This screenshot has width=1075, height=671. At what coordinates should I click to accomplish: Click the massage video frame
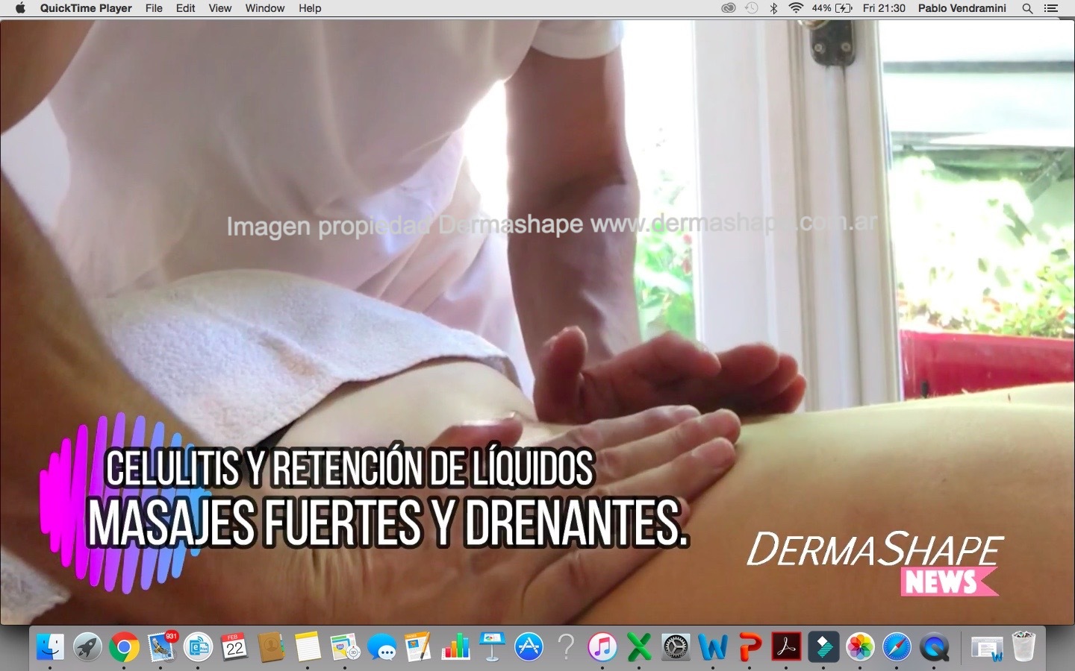pyautogui.click(x=537, y=322)
